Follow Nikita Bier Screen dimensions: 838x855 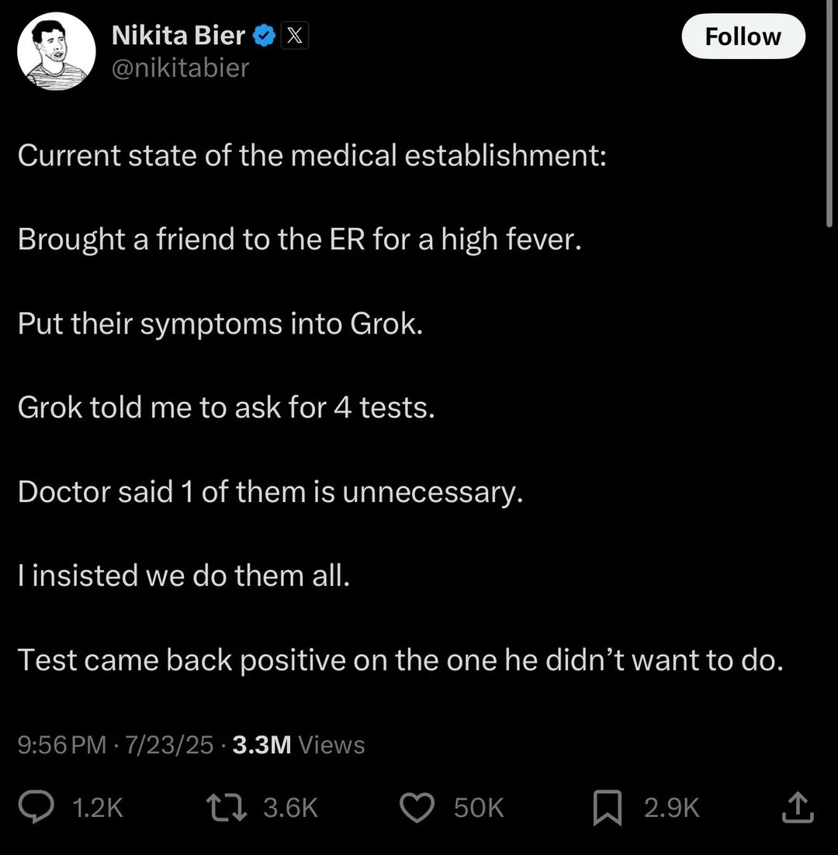tap(743, 36)
